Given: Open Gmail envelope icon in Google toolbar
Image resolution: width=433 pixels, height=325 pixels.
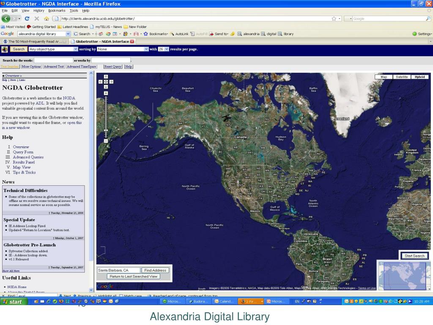Looking at the screenshot, I should point(136,34).
